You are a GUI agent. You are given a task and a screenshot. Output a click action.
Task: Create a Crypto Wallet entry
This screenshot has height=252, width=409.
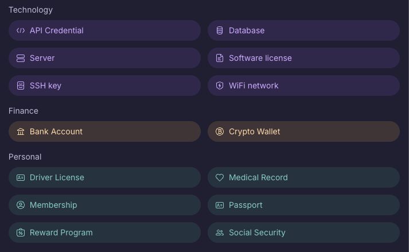pos(303,131)
